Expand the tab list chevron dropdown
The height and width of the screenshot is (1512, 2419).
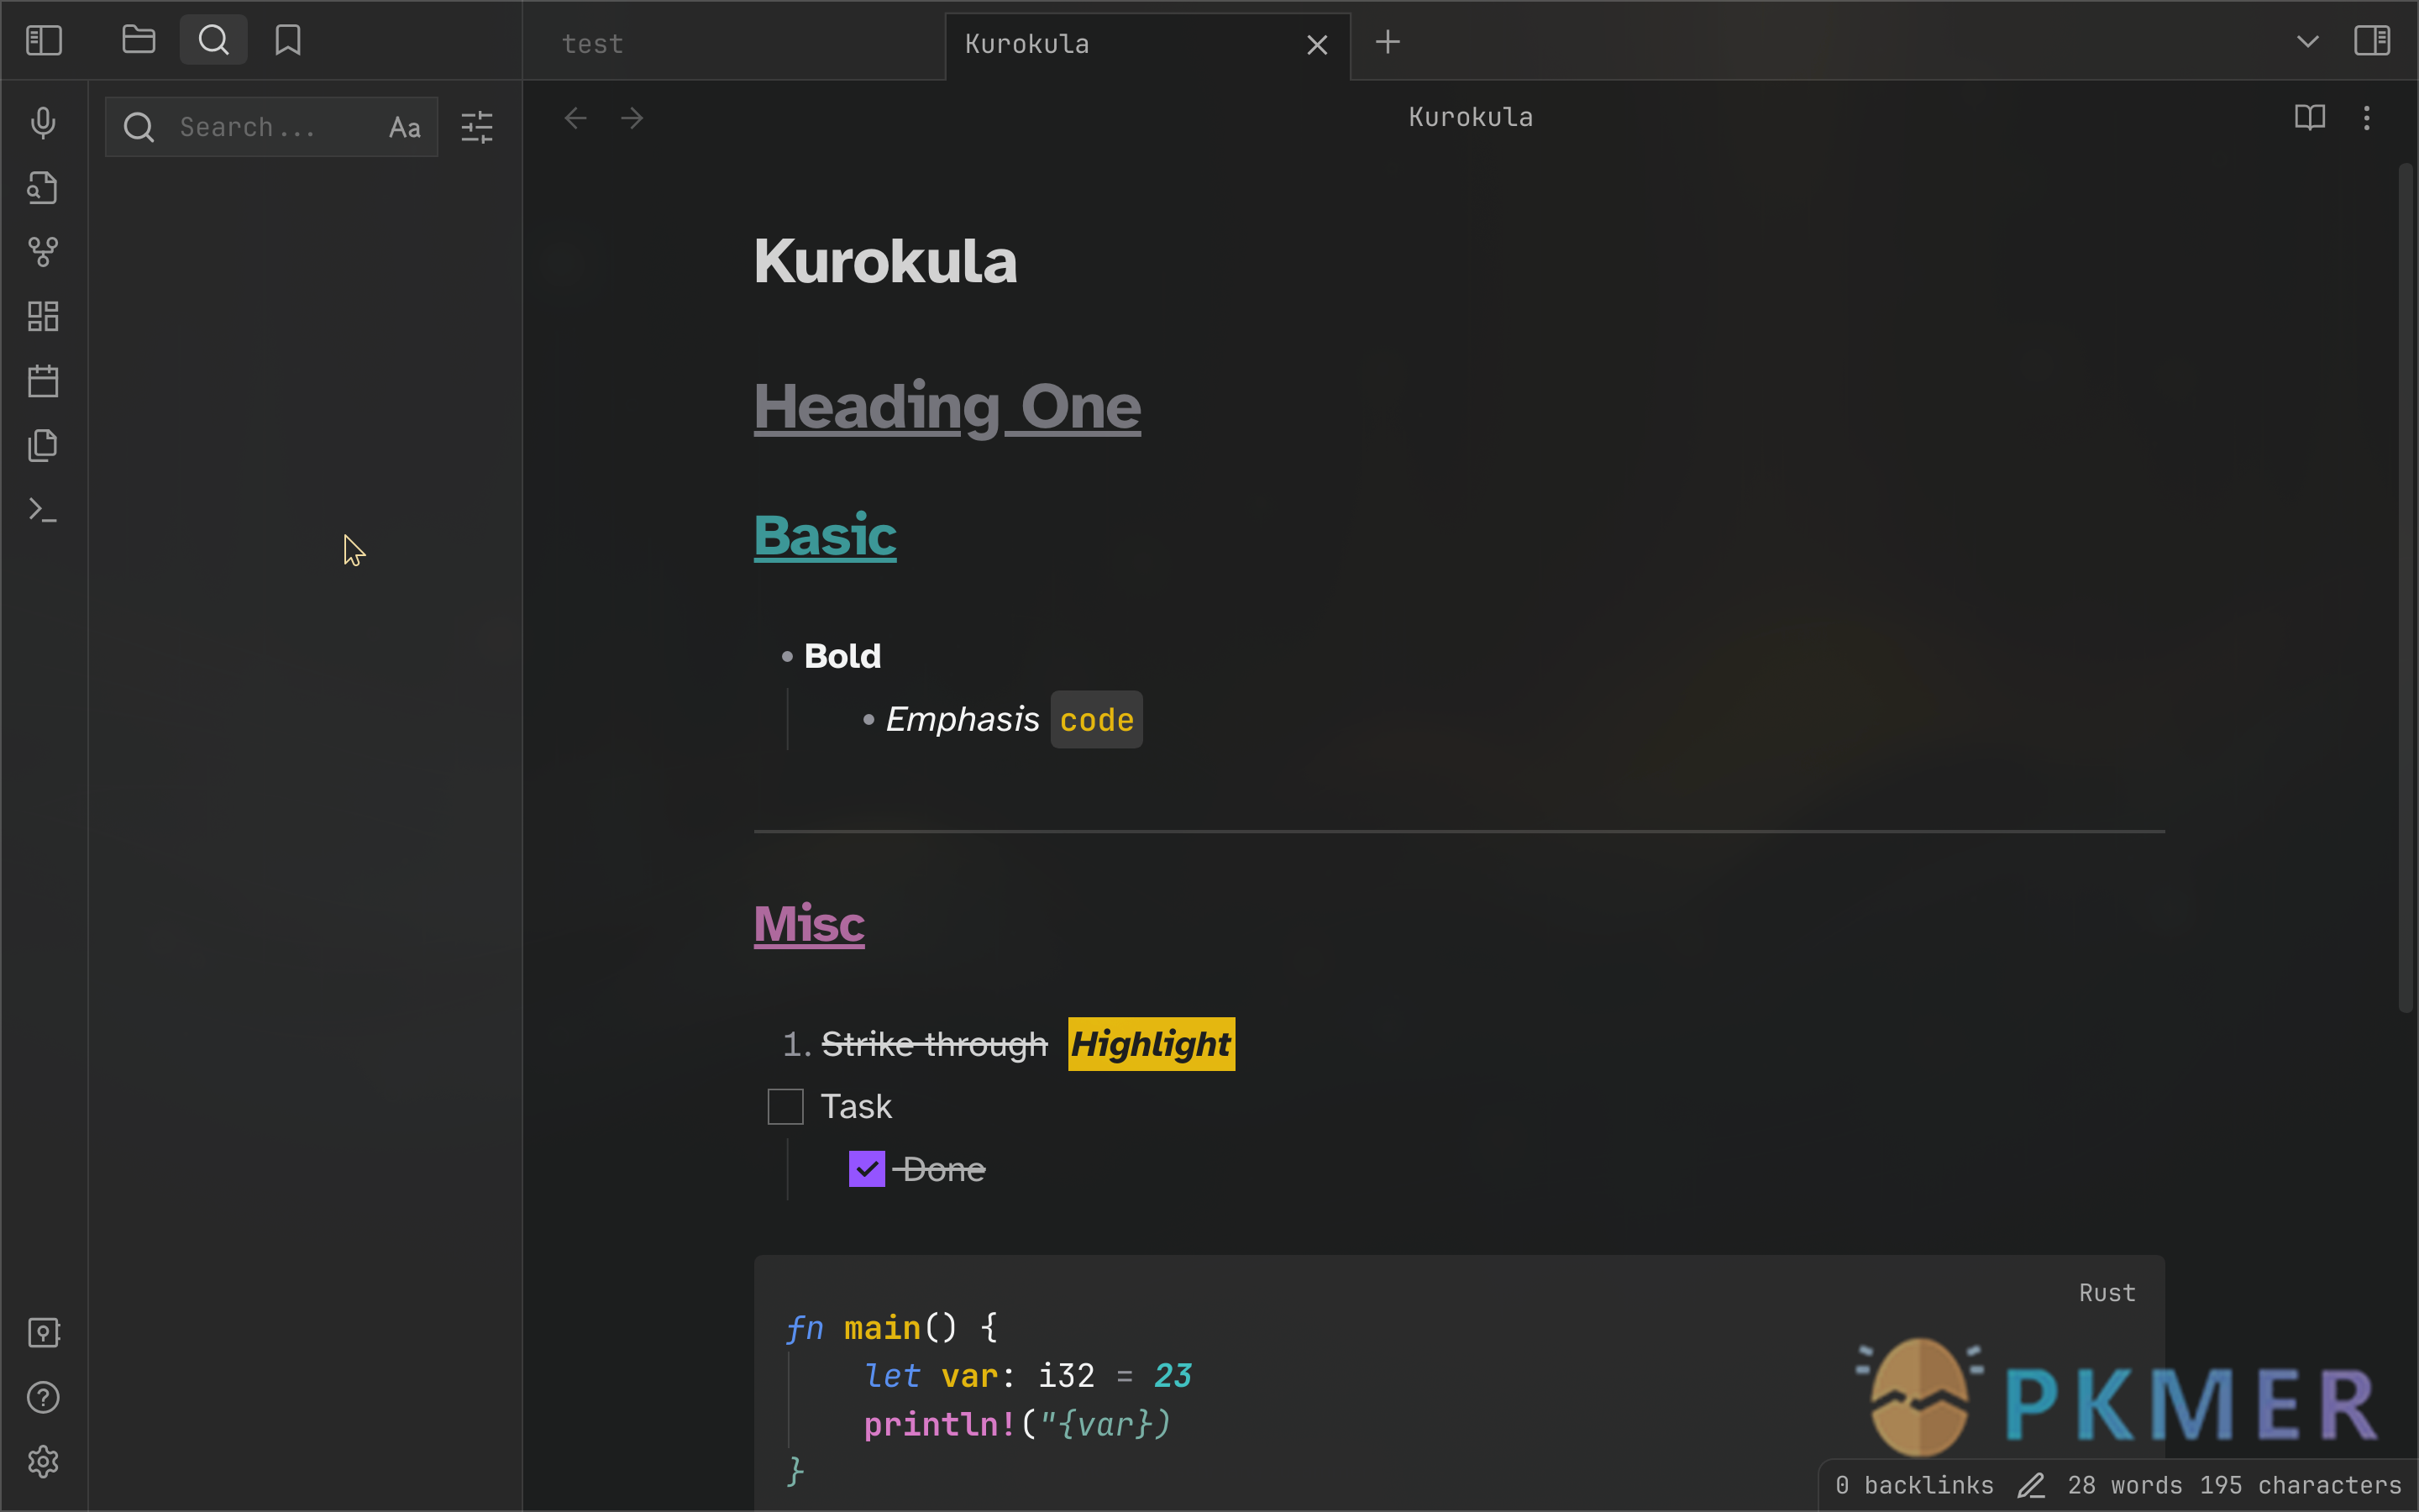pyautogui.click(x=2307, y=42)
